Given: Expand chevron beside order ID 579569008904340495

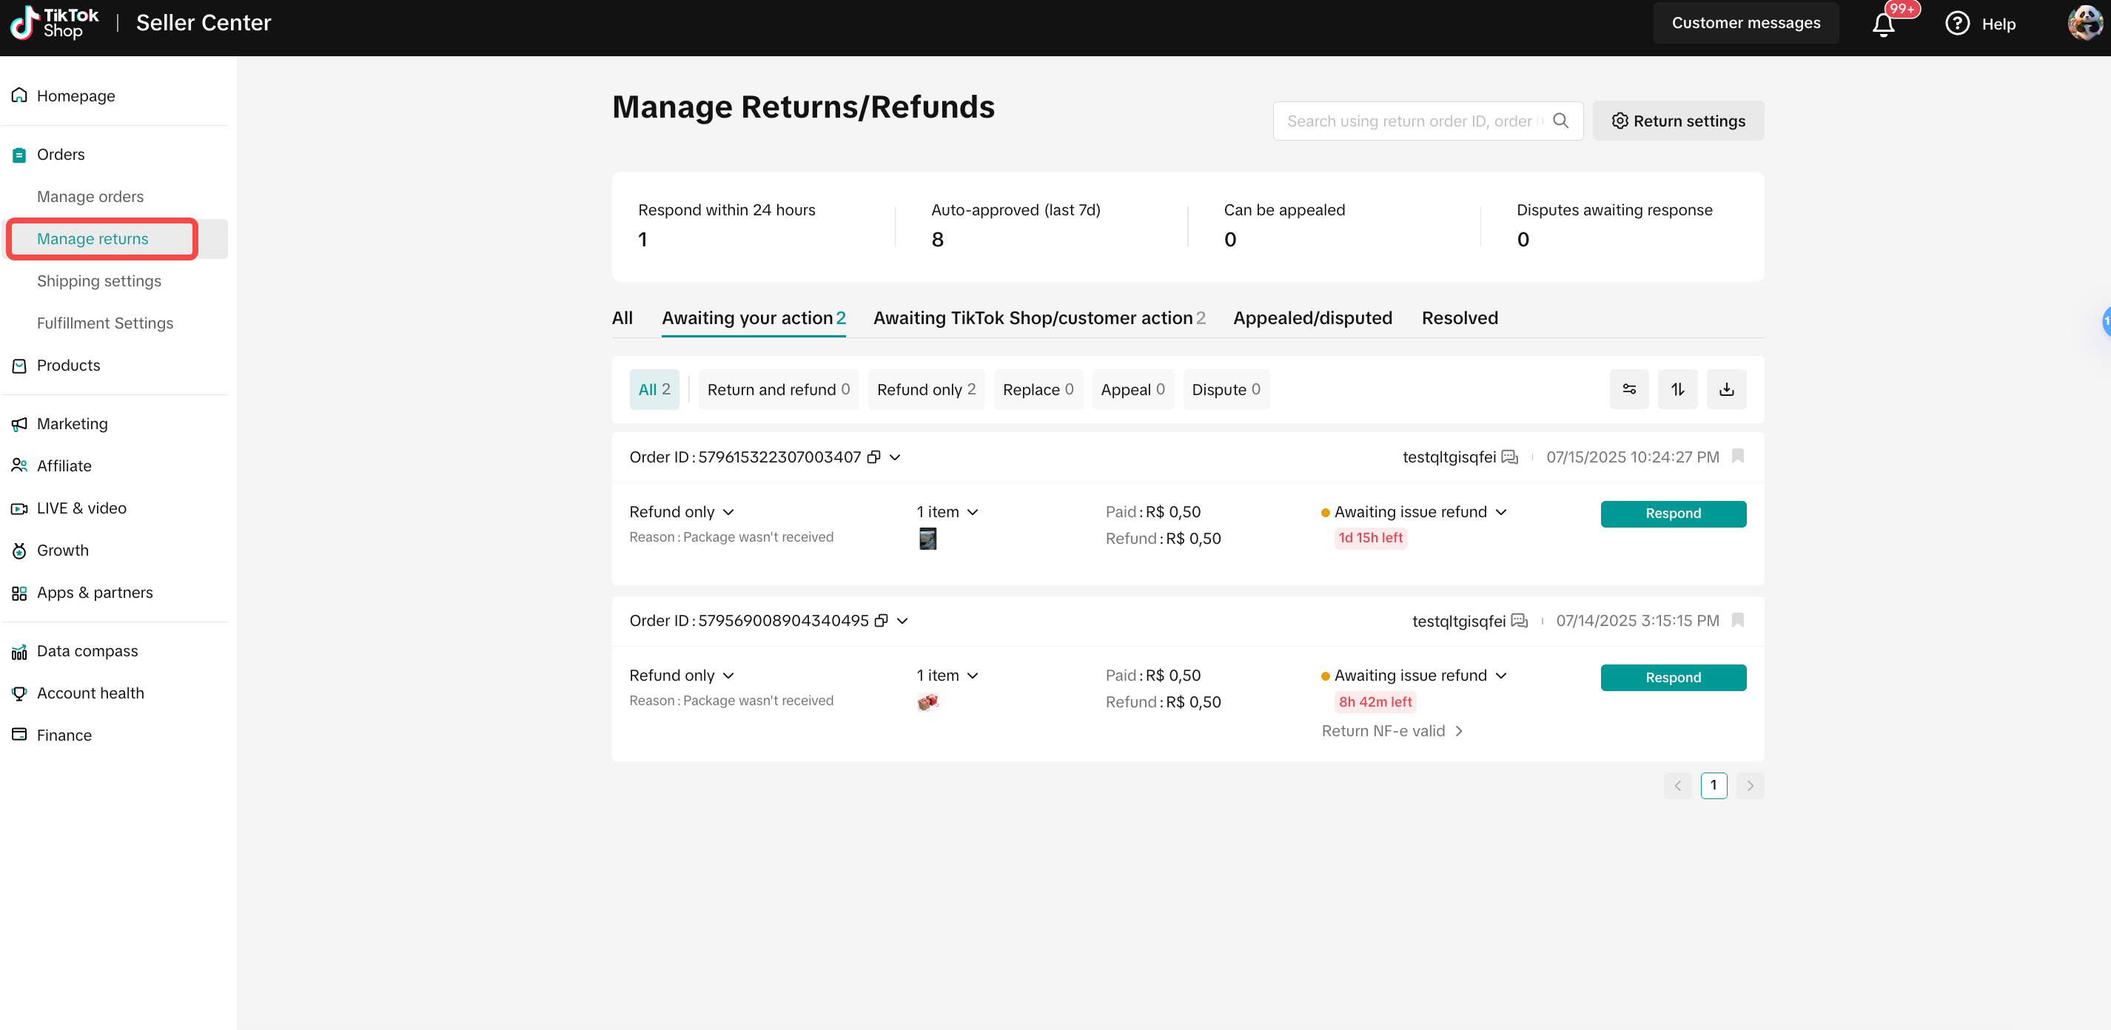Looking at the screenshot, I should [x=902, y=621].
